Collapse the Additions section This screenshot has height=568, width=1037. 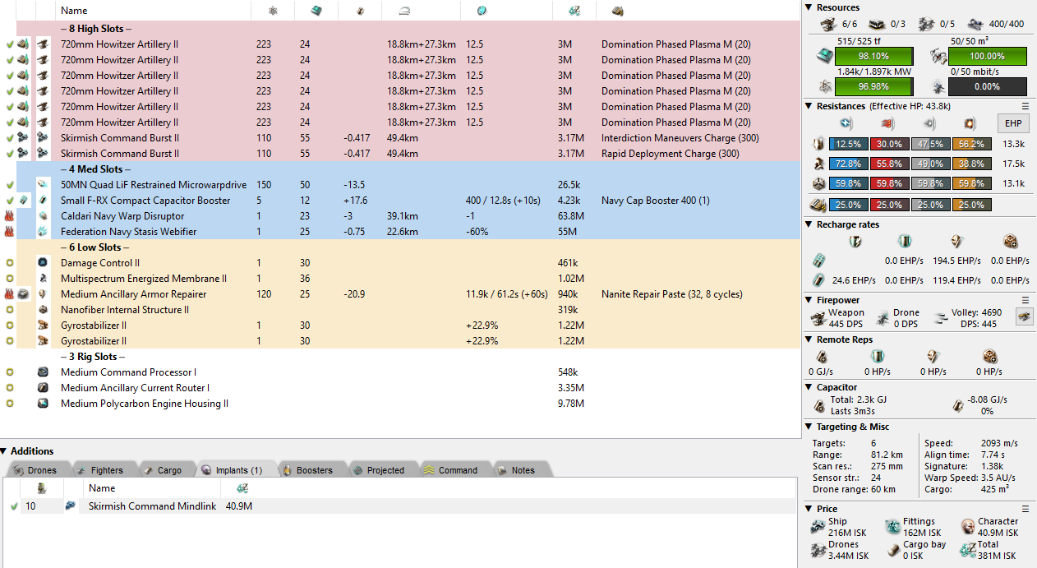tap(4, 451)
